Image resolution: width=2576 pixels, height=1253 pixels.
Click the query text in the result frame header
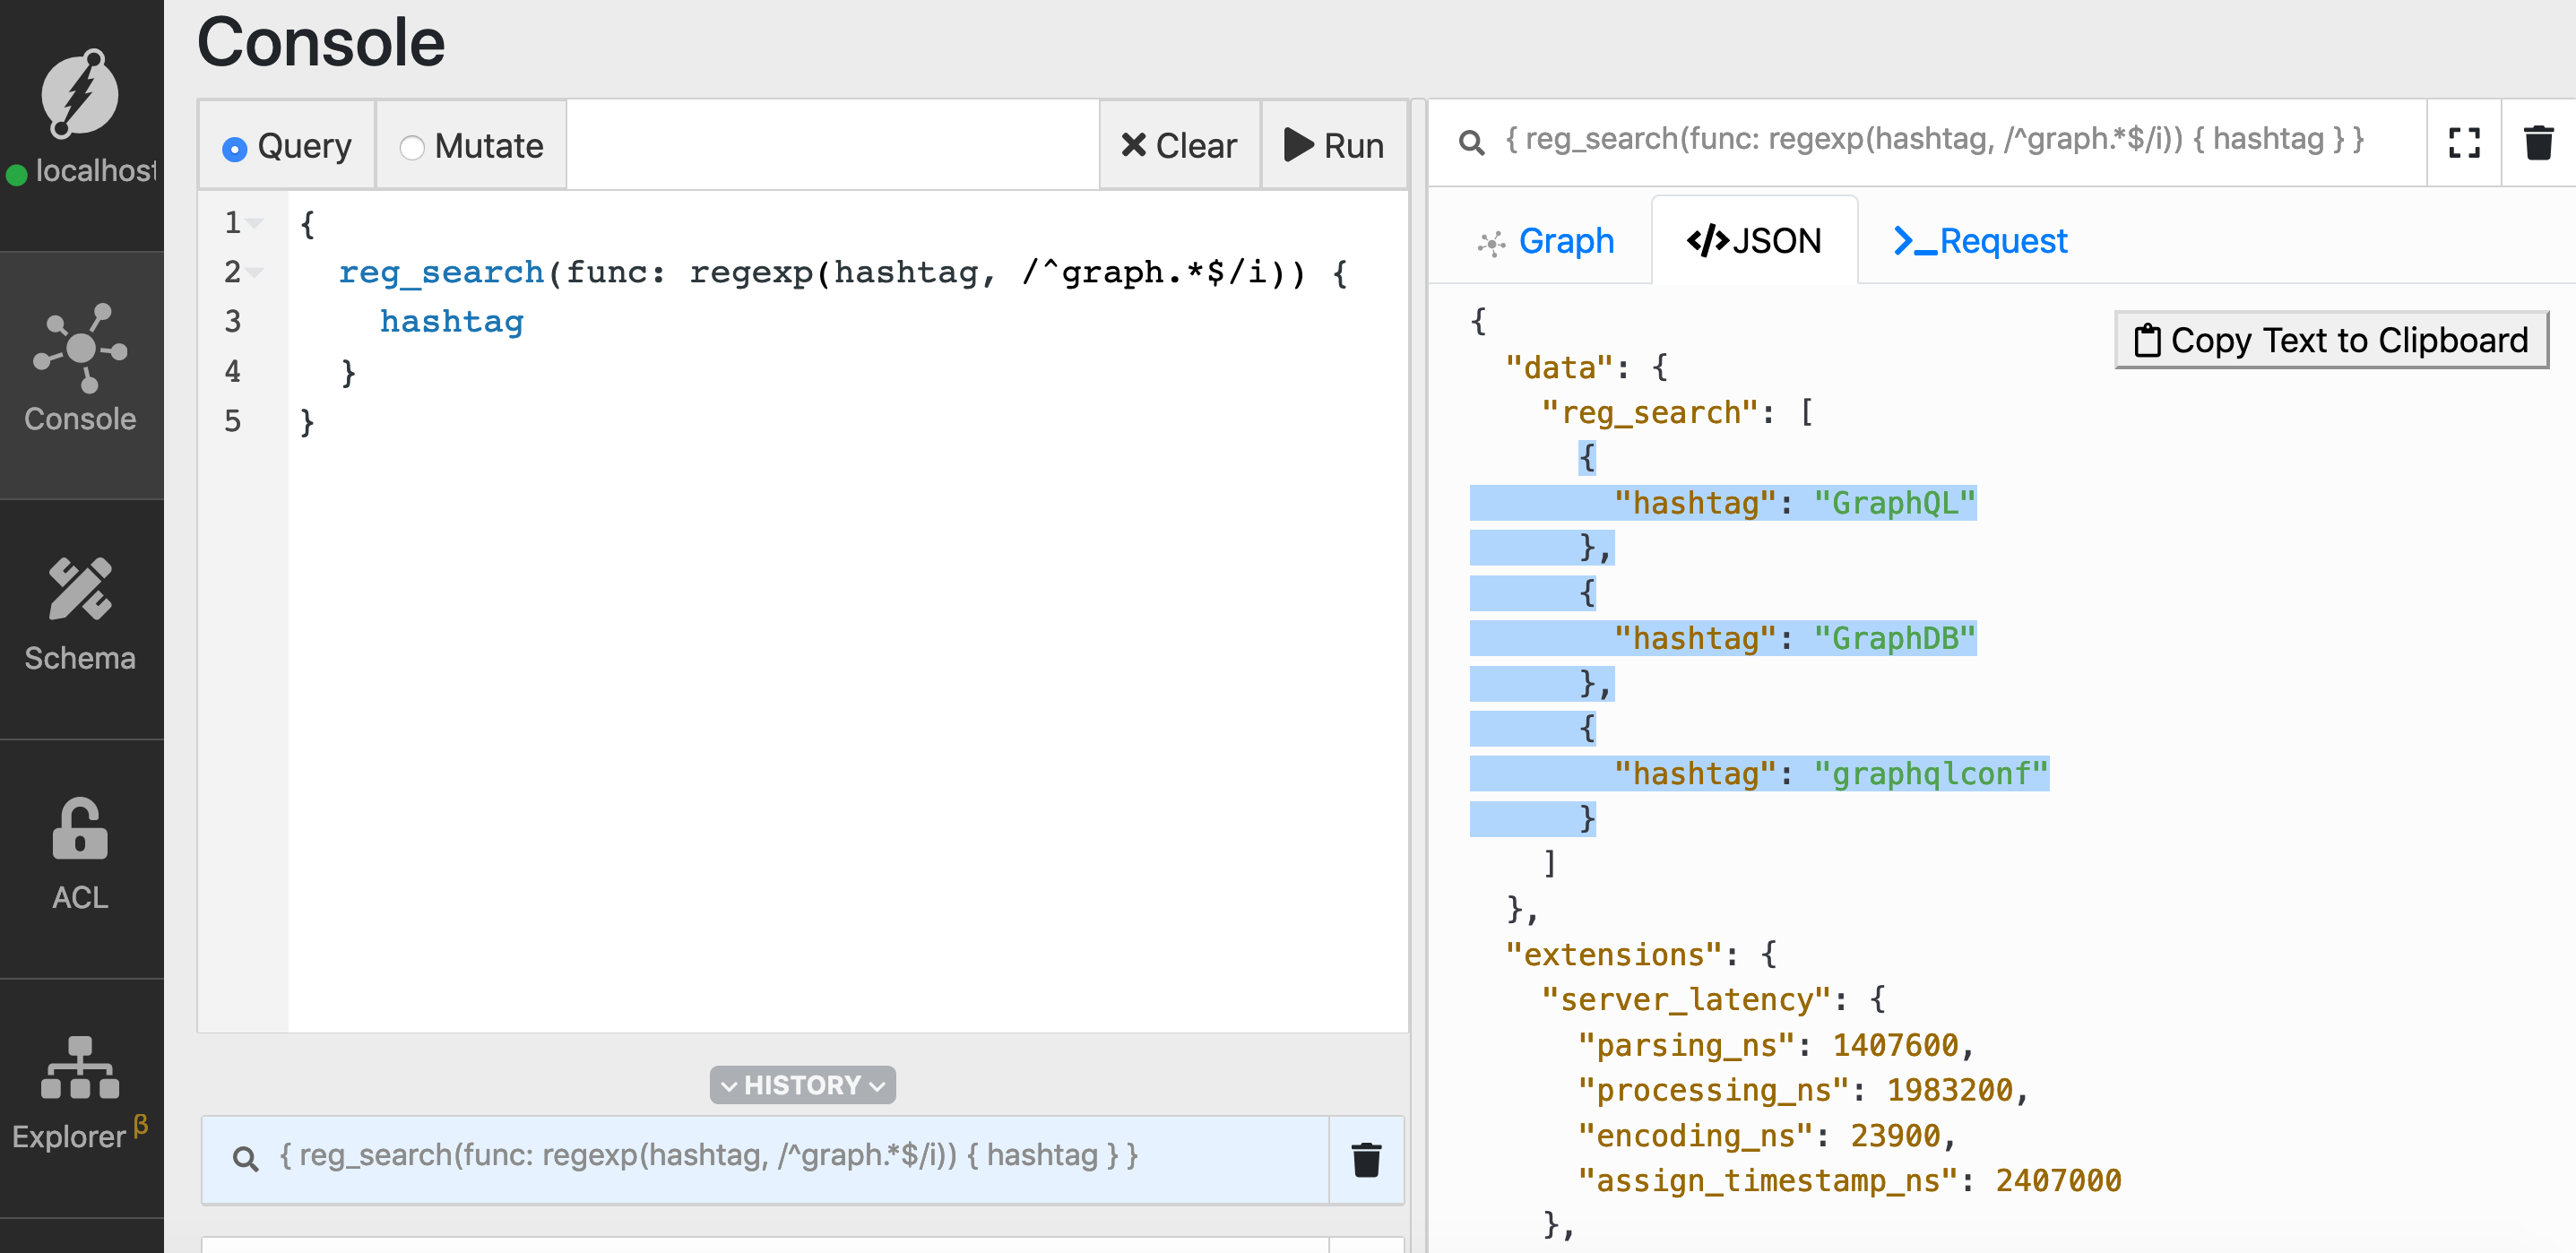click(x=1934, y=140)
